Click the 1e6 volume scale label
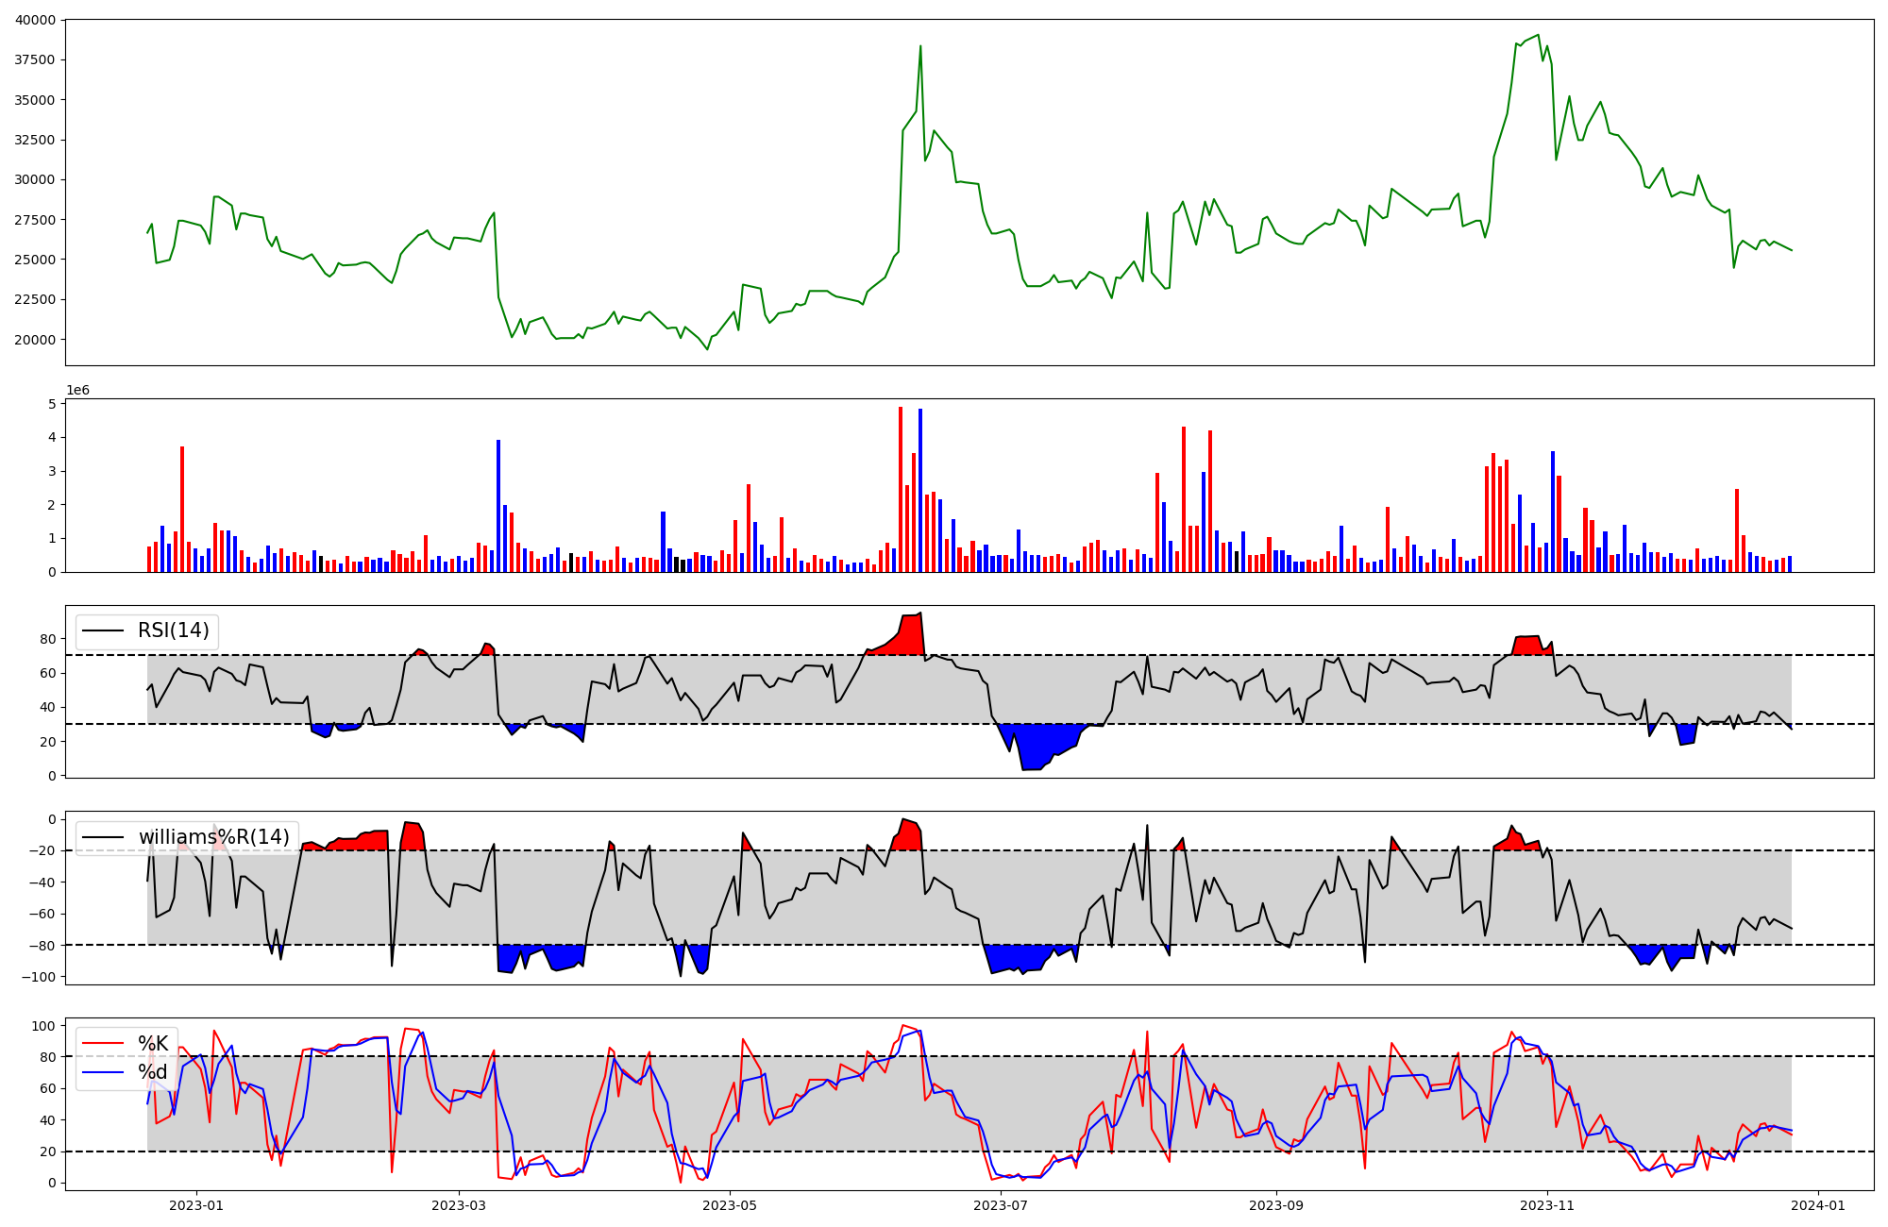1888x1227 pixels. pyautogui.click(x=77, y=390)
